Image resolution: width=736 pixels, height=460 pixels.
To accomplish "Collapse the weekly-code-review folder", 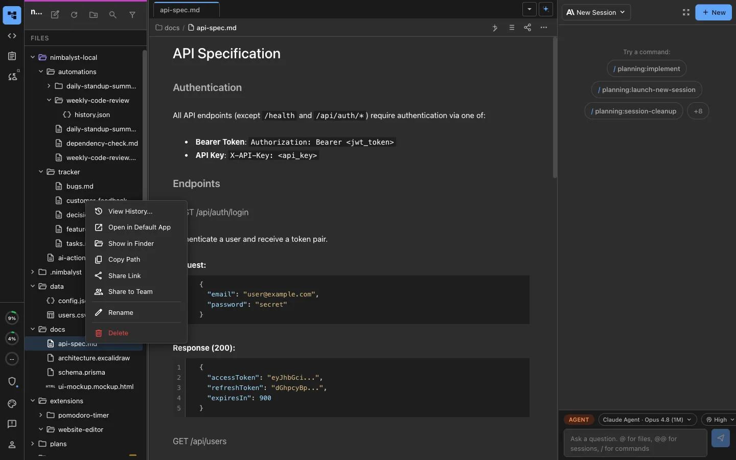I will (49, 100).
